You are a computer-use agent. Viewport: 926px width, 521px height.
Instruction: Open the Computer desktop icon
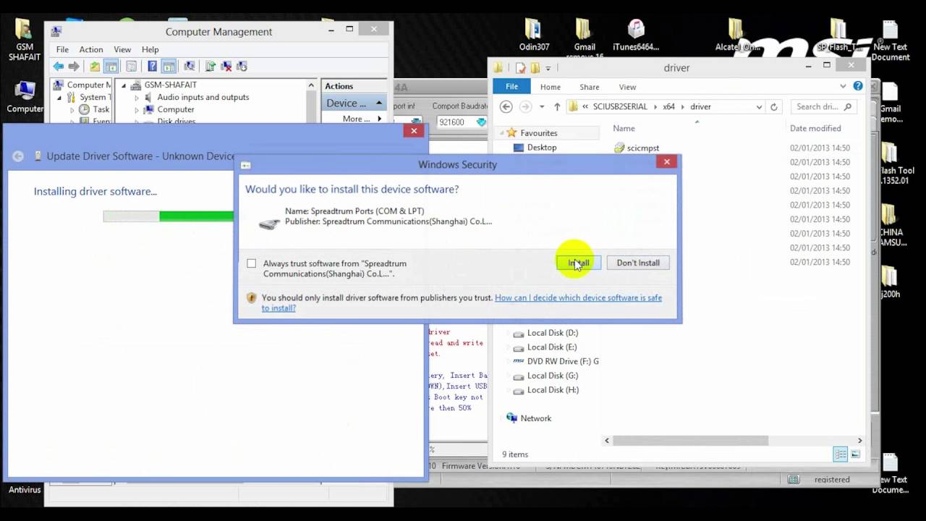25,98
